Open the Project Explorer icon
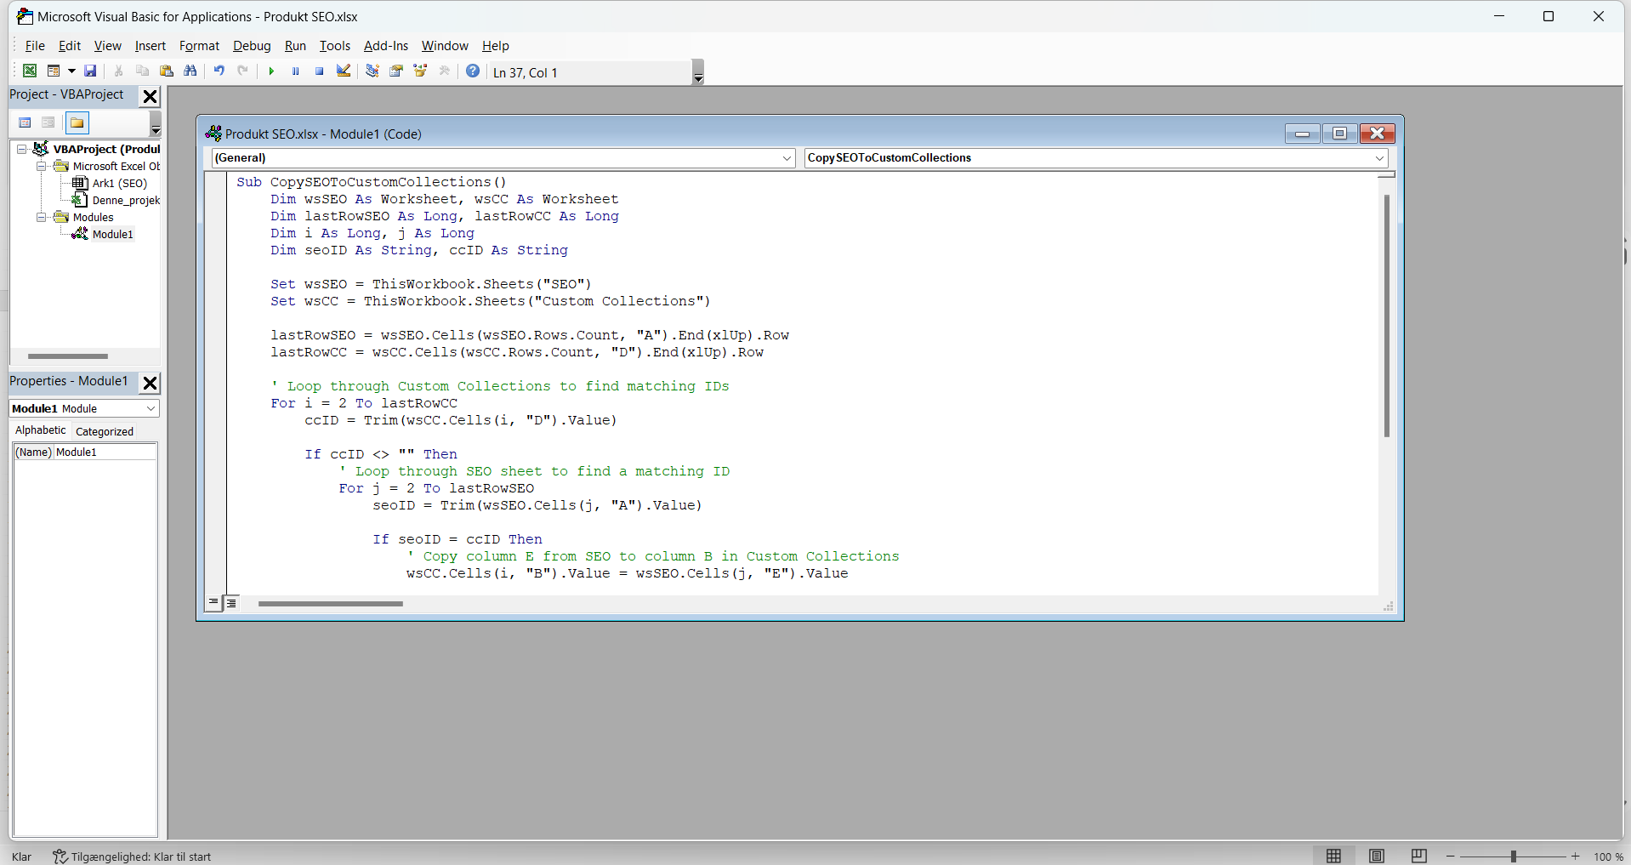 [372, 71]
